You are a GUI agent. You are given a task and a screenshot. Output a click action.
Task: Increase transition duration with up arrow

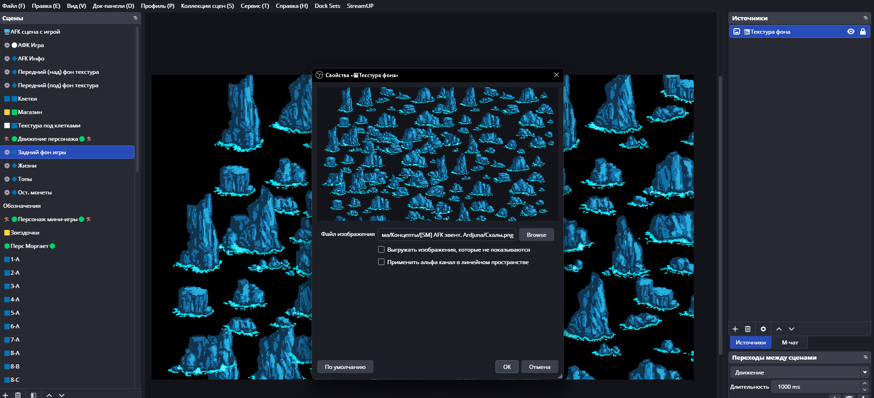[864, 384]
